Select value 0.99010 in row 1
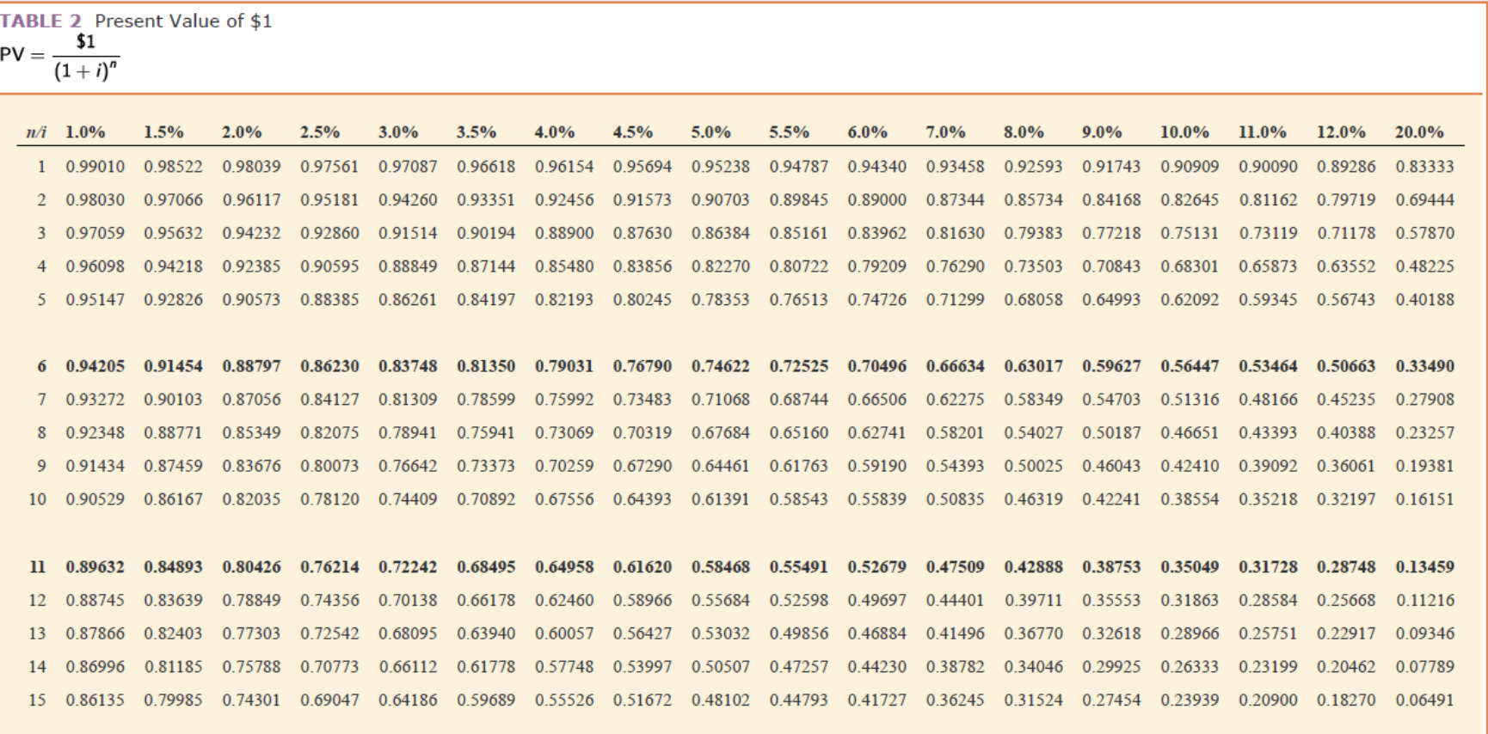 [x=95, y=166]
